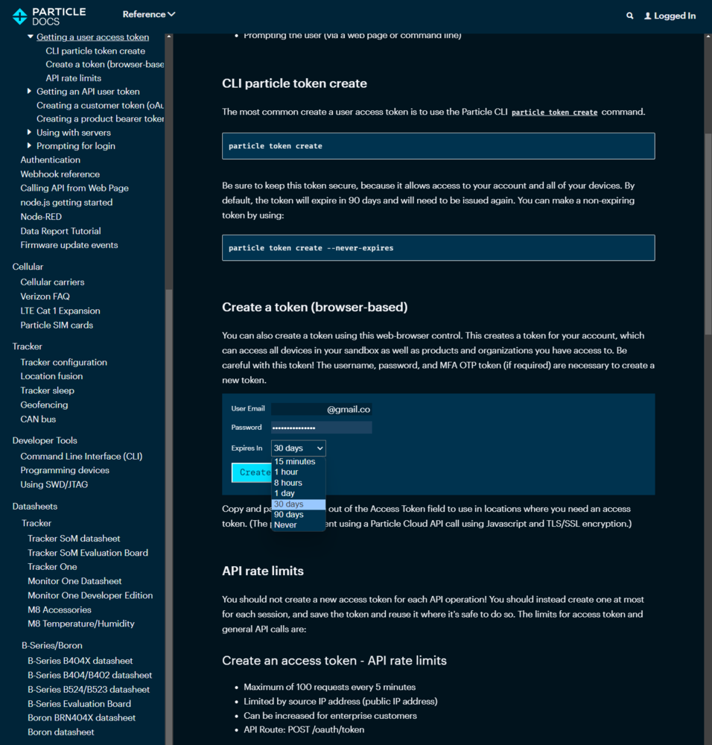712x745 pixels.
Task: Open Firmware update events page
Action: pos(69,244)
